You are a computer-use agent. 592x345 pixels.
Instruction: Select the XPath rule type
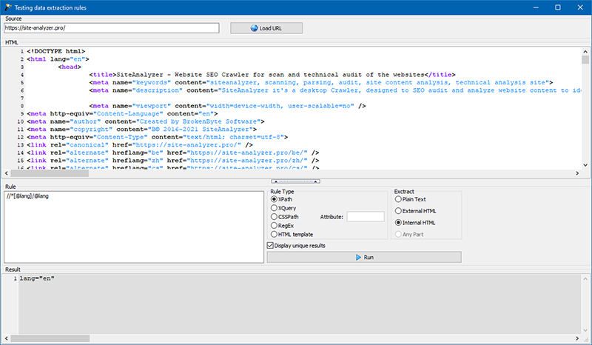pyautogui.click(x=282, y=199)
